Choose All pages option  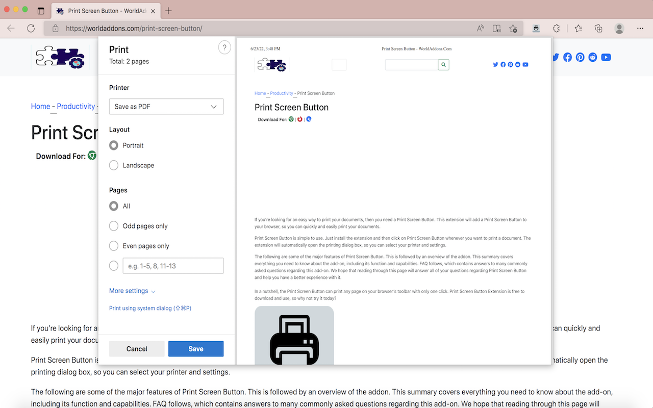[x=114, y=206]
